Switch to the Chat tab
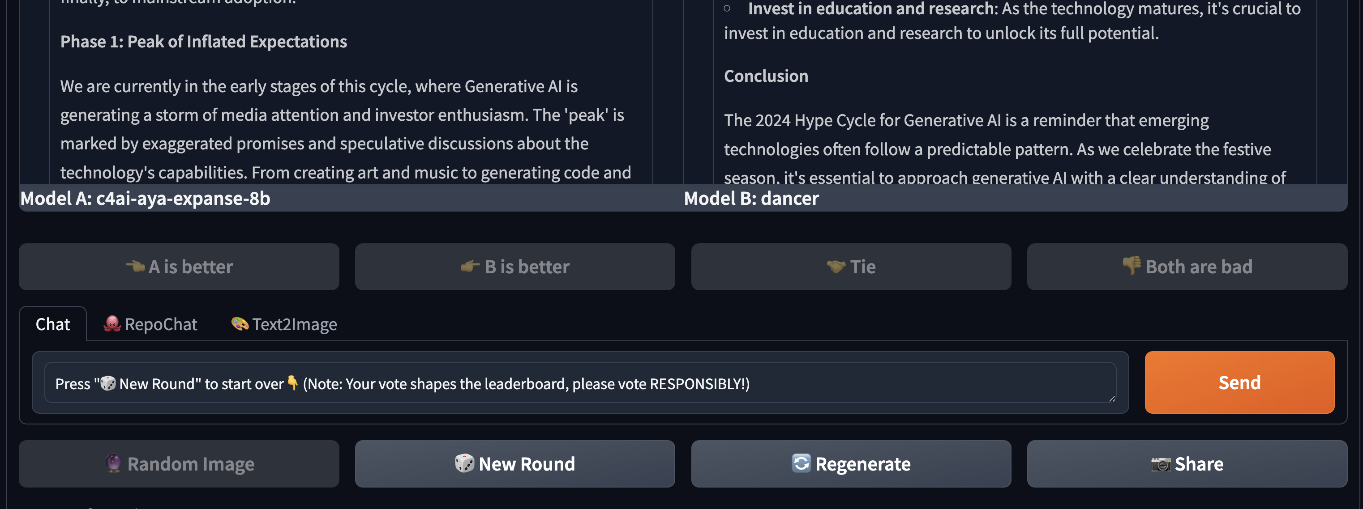 (52, 324)
